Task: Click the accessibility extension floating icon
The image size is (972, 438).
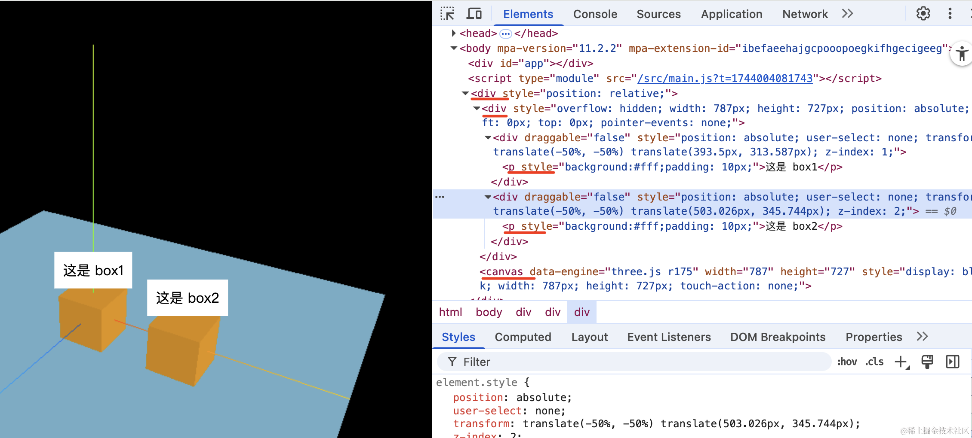Action: (962, 54)
